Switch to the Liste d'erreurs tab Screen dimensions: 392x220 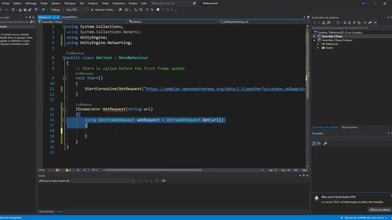point(47,211)
